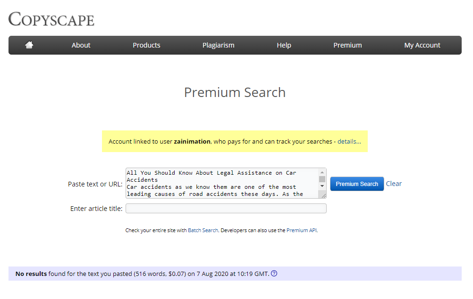Click the home icon in navigation bar
473x299 pixels.
pyautogui.click(x=29, y=45)
